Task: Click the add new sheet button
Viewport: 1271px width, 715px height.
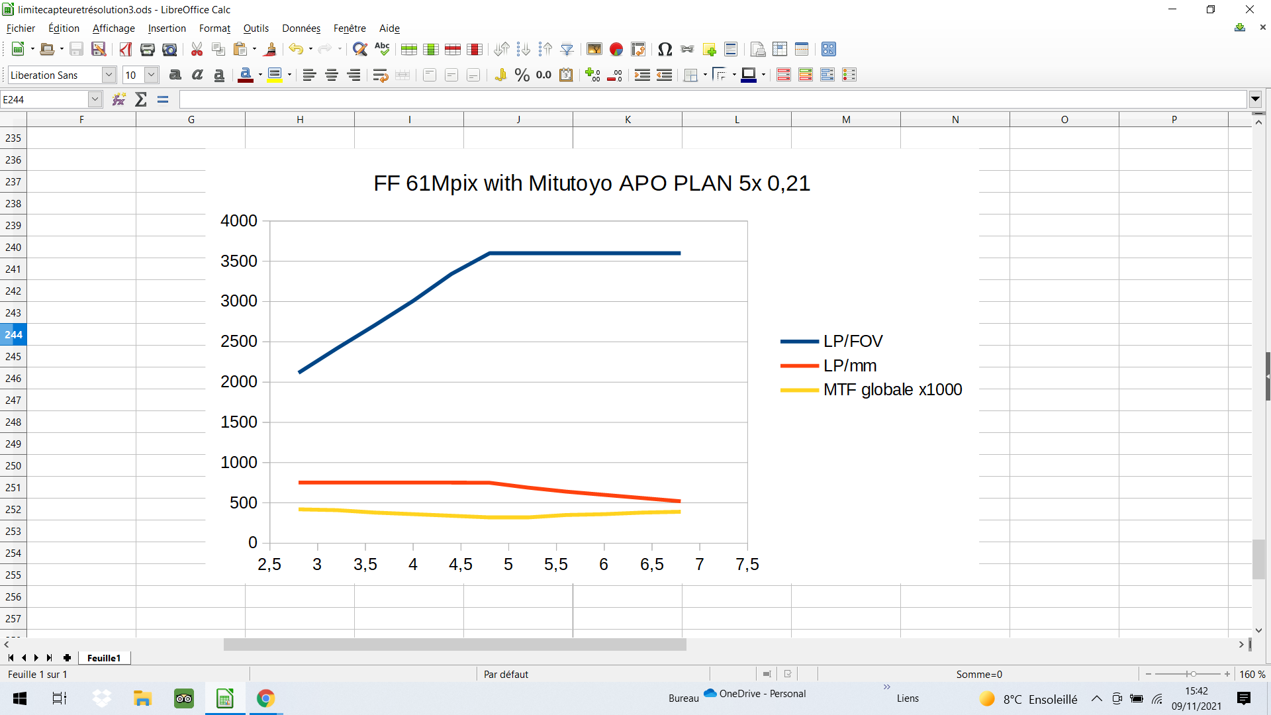Action: pos(67,657)
